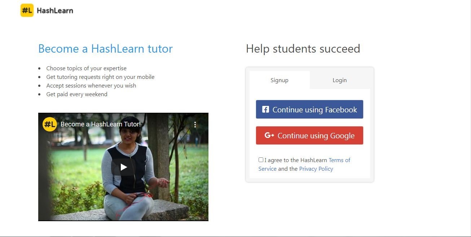Open the Login tab
471x237 pixels.
(339, 80)
